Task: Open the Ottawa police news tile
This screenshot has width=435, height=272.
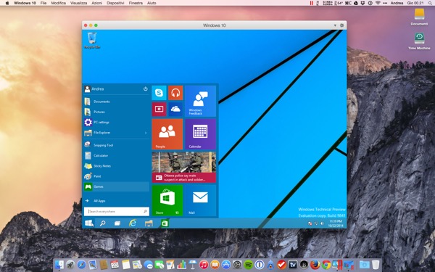Action: [x=184, y=167]
